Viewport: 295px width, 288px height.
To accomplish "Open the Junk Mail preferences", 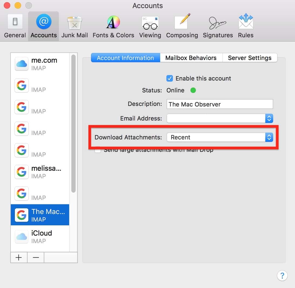I will [75, 26].
